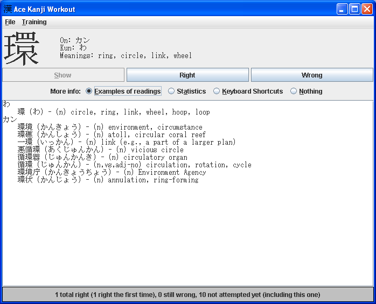Maximize the Ace Kanji Workout window
This screenshot has width=376, height=304.
point(354,9)
